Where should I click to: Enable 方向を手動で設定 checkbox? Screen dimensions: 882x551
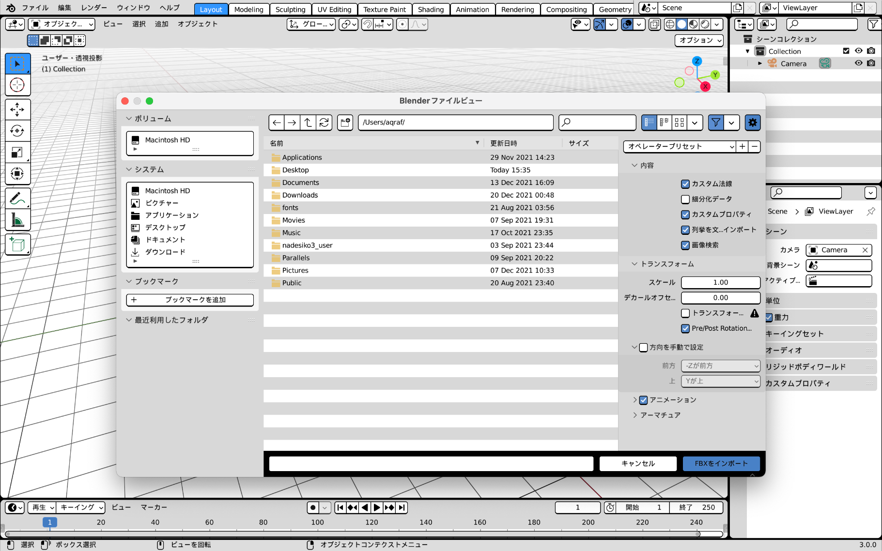click(x=644, y=347)
